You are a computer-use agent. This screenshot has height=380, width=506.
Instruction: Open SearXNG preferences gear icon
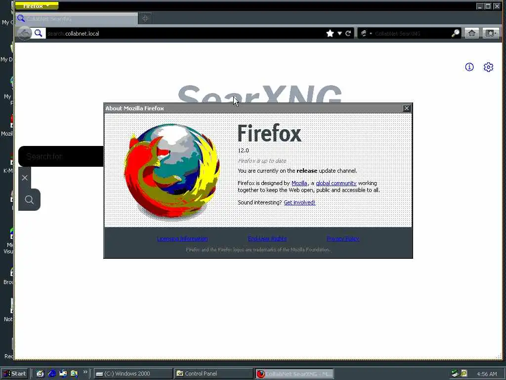(488, 67)
